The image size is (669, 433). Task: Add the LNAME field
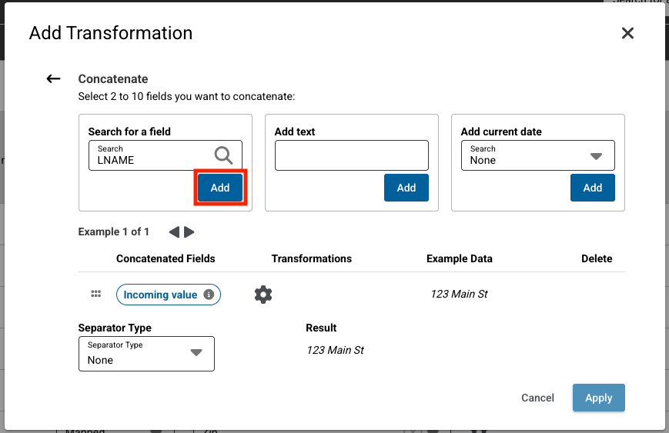(220, 188)
